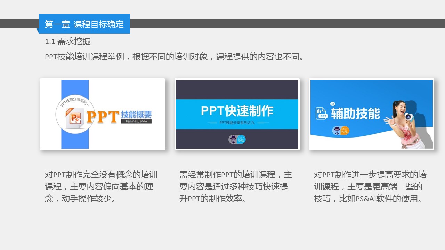
Task: Click the blue 技能概要 text
Action: click(x=136, y=115)
